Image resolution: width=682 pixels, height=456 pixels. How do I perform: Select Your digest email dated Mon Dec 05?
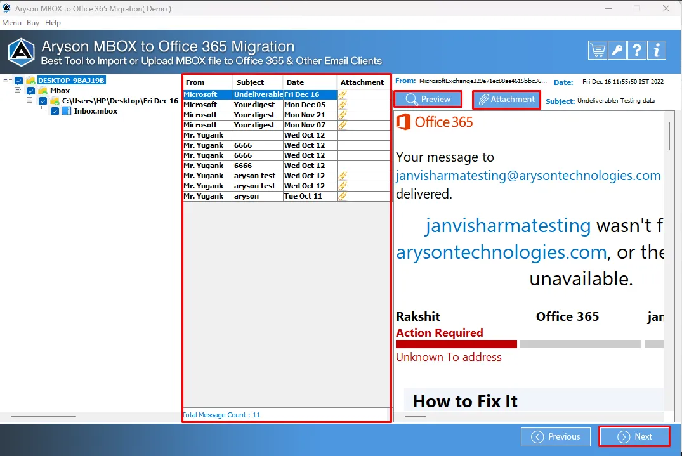(x=287, y=105)
